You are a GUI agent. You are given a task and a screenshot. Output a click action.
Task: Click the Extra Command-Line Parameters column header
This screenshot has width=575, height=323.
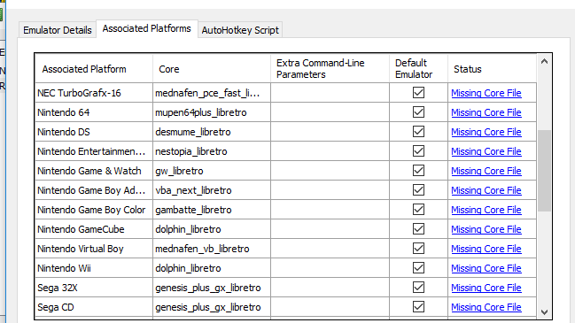click(330, 68)
